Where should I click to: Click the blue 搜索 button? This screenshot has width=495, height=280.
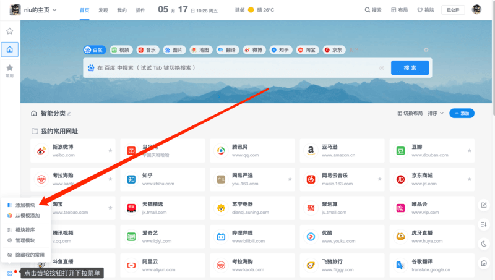point(410,68)
